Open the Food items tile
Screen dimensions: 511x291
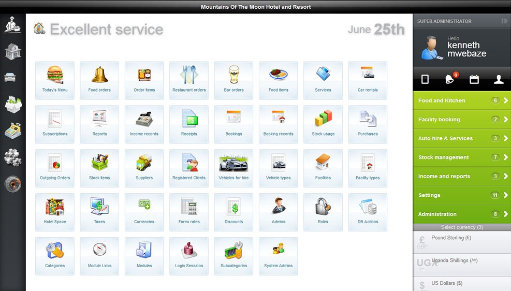coord(279,80)
